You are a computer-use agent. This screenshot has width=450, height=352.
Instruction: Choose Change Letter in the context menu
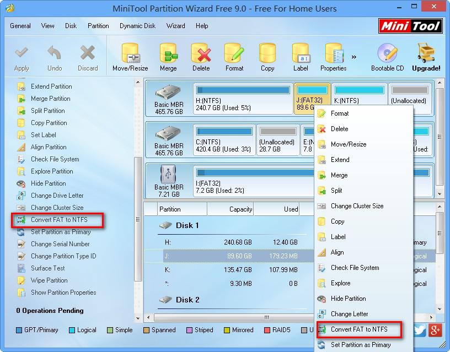[x=363, y=314]
